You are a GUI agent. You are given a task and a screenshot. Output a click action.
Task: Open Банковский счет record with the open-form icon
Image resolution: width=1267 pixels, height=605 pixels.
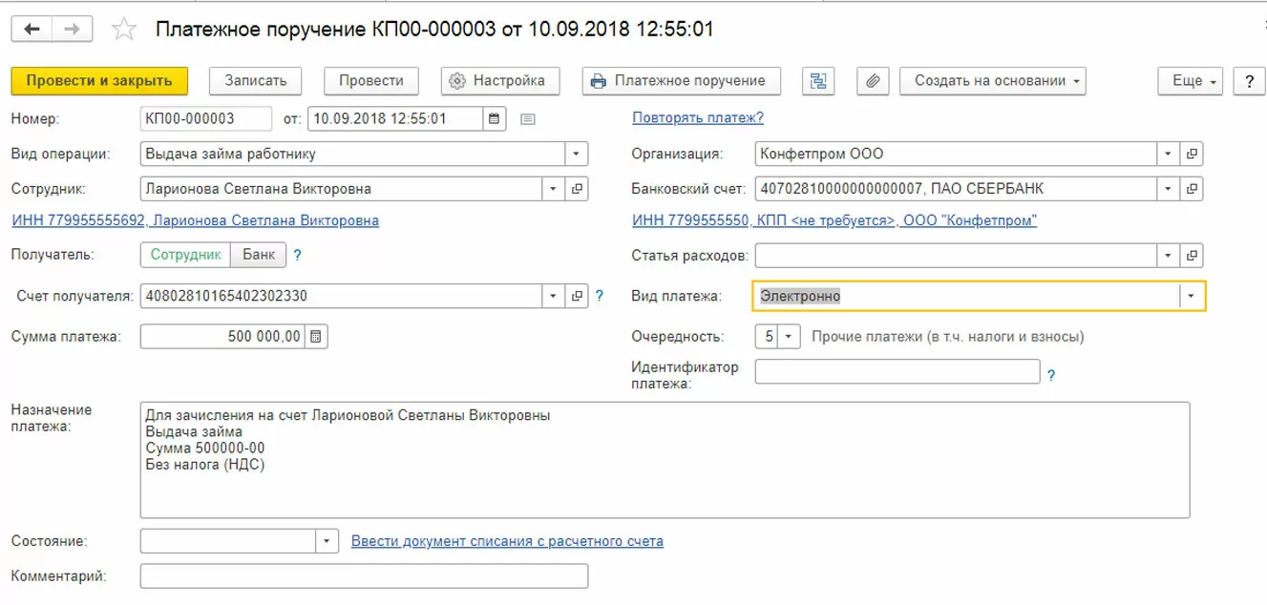[1192, 189]
